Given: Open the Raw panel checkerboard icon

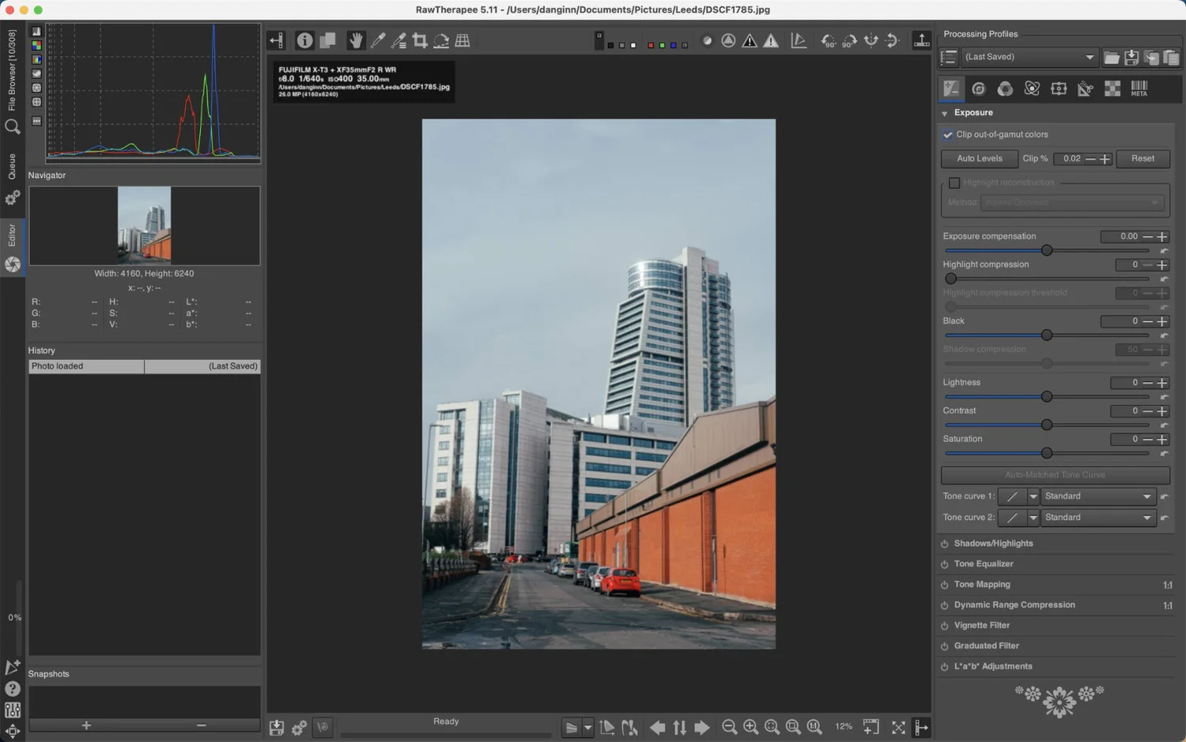Looking at the screenshot, I should pos(1112,89).
